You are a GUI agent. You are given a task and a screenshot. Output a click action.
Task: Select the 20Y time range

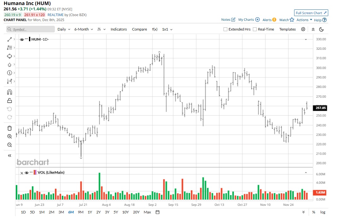coord(136,212)
